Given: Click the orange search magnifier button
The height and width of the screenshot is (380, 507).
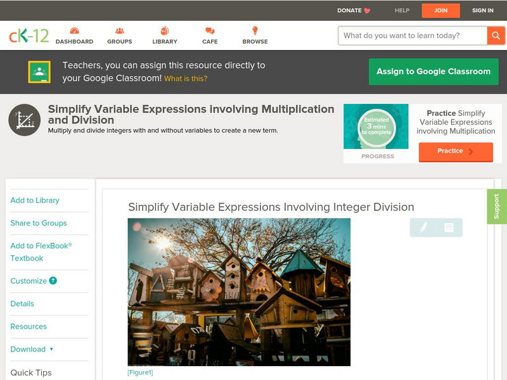Looking at the screenshot, I should pyautogui.click(x=496, y=35).
